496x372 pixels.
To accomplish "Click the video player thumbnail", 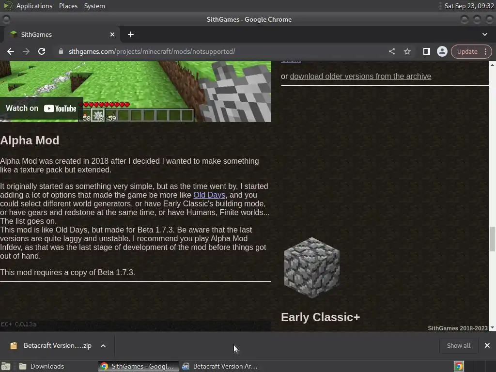I will (136, 91).
